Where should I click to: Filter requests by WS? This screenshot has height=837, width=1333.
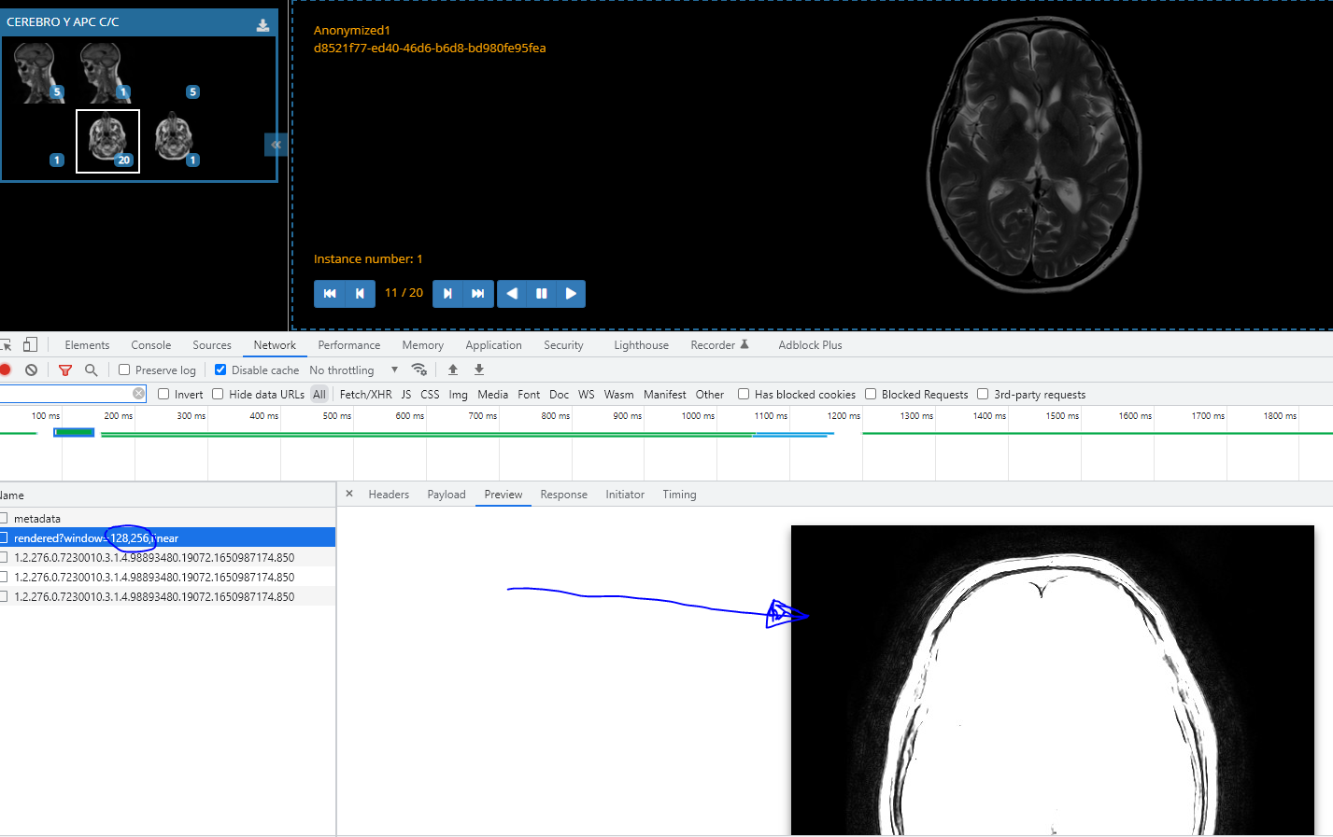tap(587, 395)
